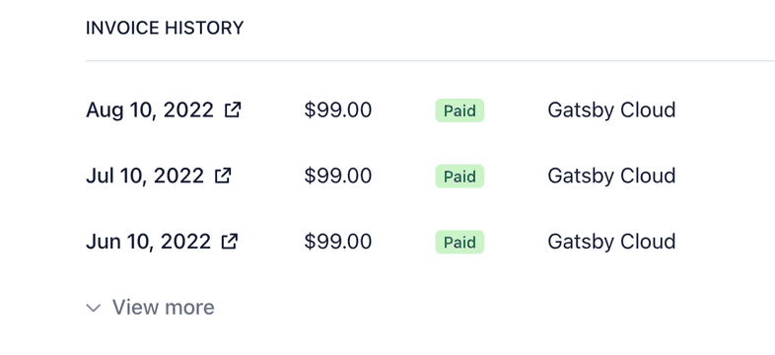Click Gatsby Cloud in the August invoice row
The width and height of the screenshot is (775, 355).
coord(611,109)
